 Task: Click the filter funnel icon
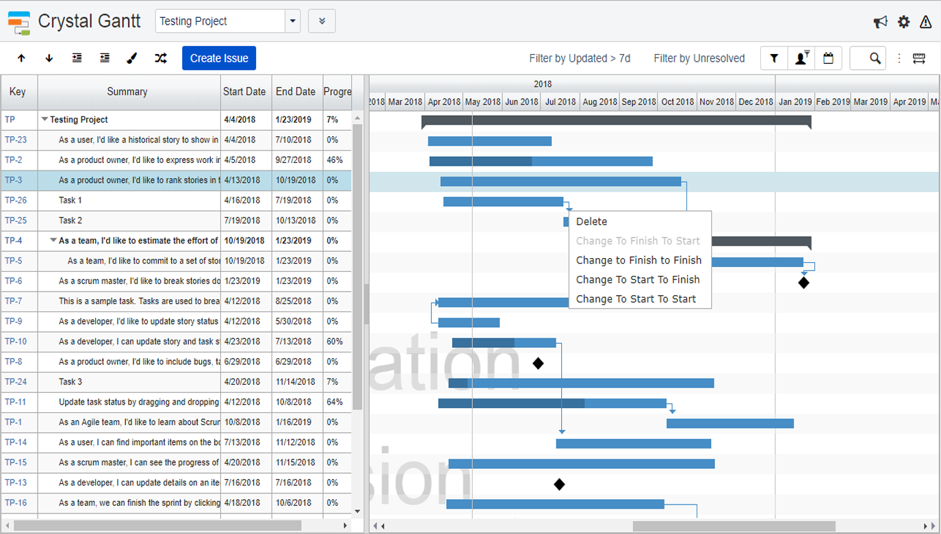coord(774,58)
